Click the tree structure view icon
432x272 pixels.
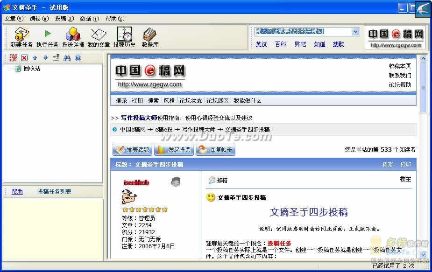(x=56, y=58)
